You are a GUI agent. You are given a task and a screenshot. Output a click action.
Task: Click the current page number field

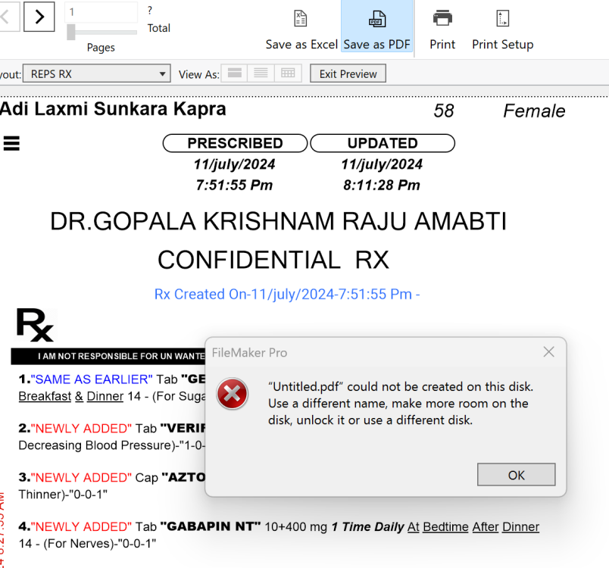[x=101, y=12]
